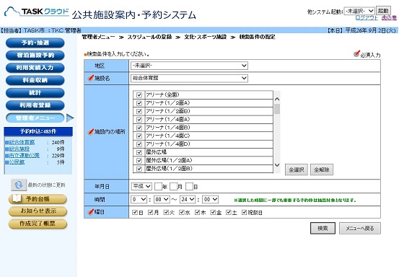Open the 利用実績入力 menu
This screenshot has width=399, height=277.
pos(35,68)
